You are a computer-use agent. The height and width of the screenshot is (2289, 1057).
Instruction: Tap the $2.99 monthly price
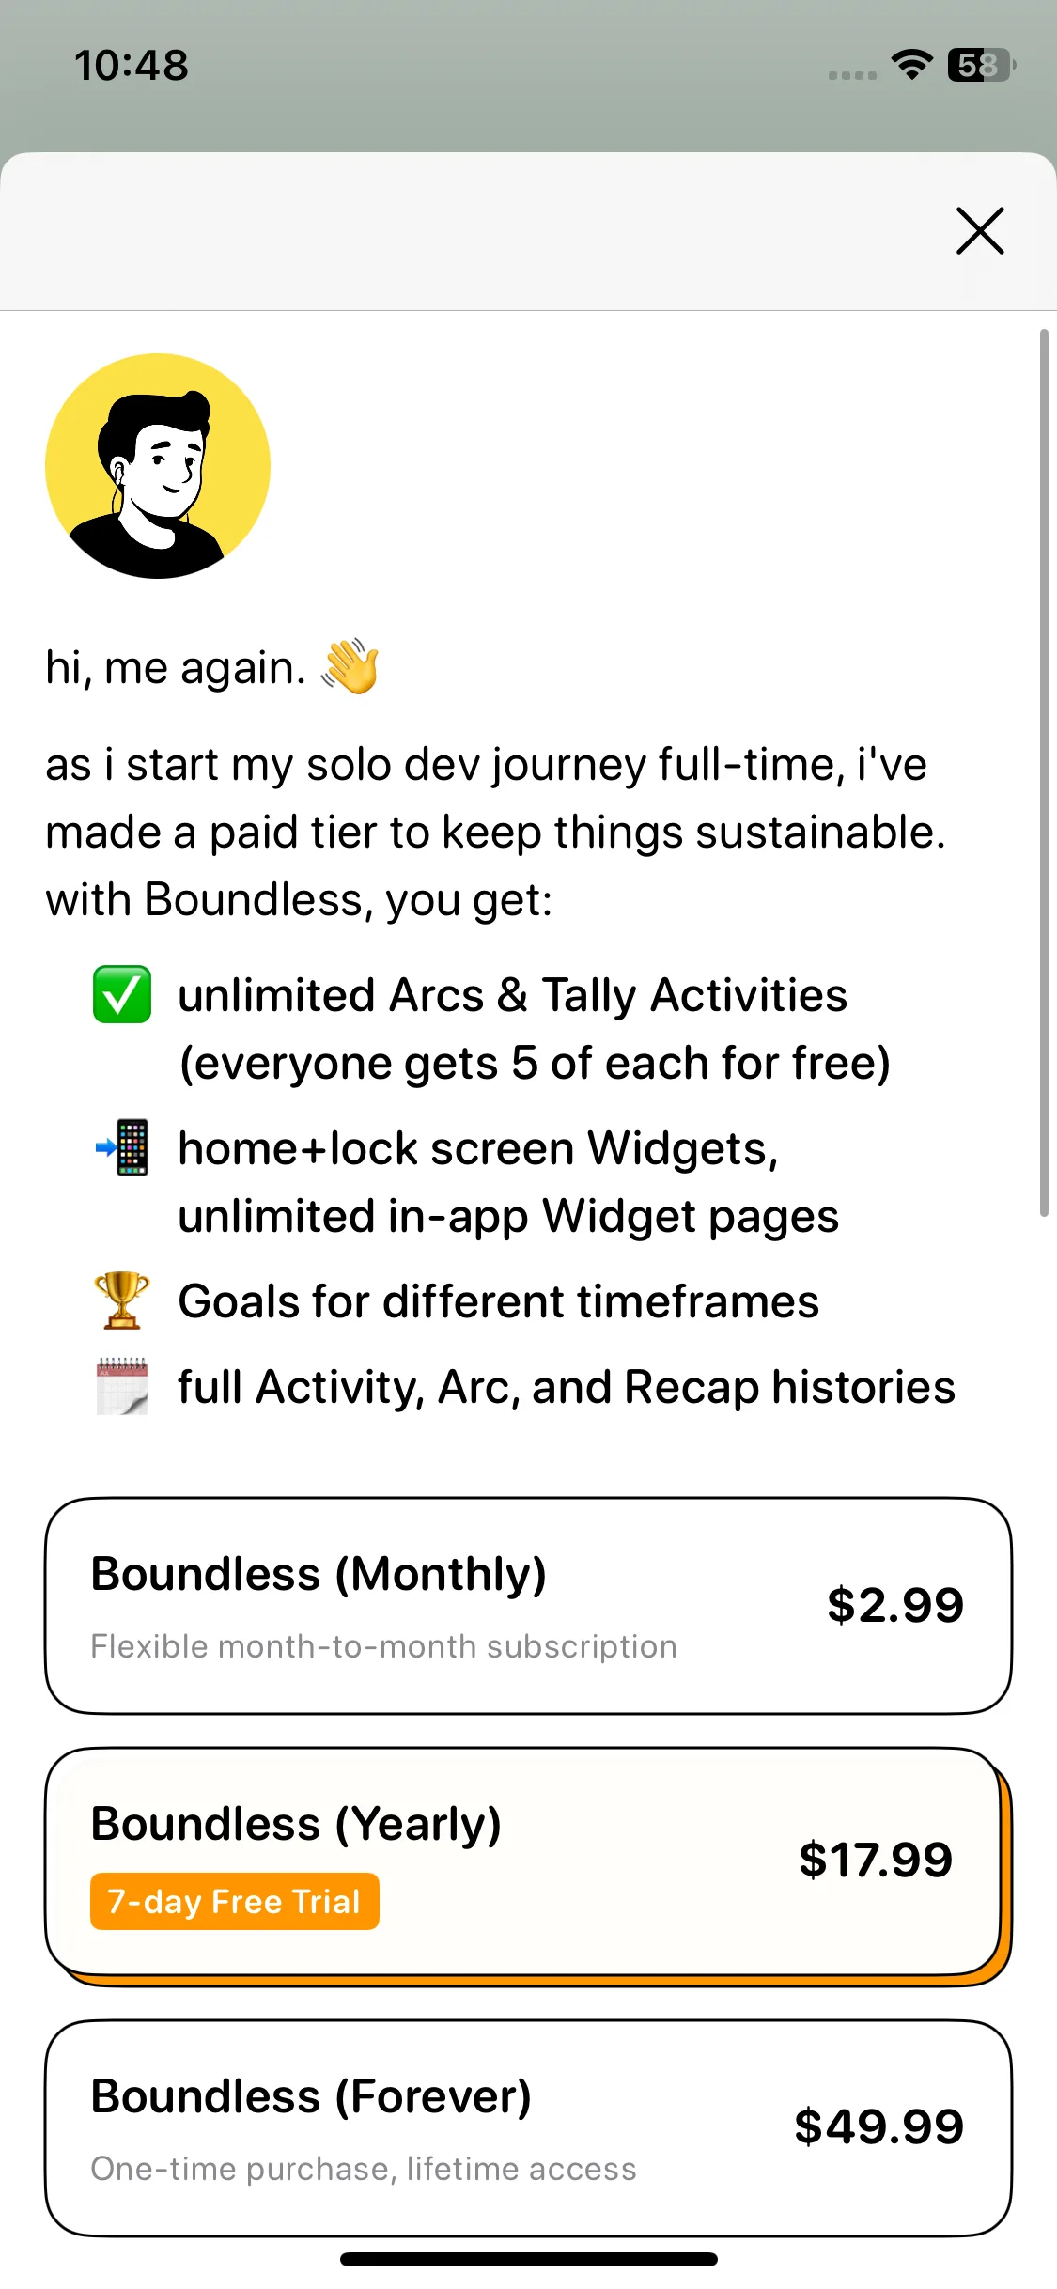[x=895, y=1605]
